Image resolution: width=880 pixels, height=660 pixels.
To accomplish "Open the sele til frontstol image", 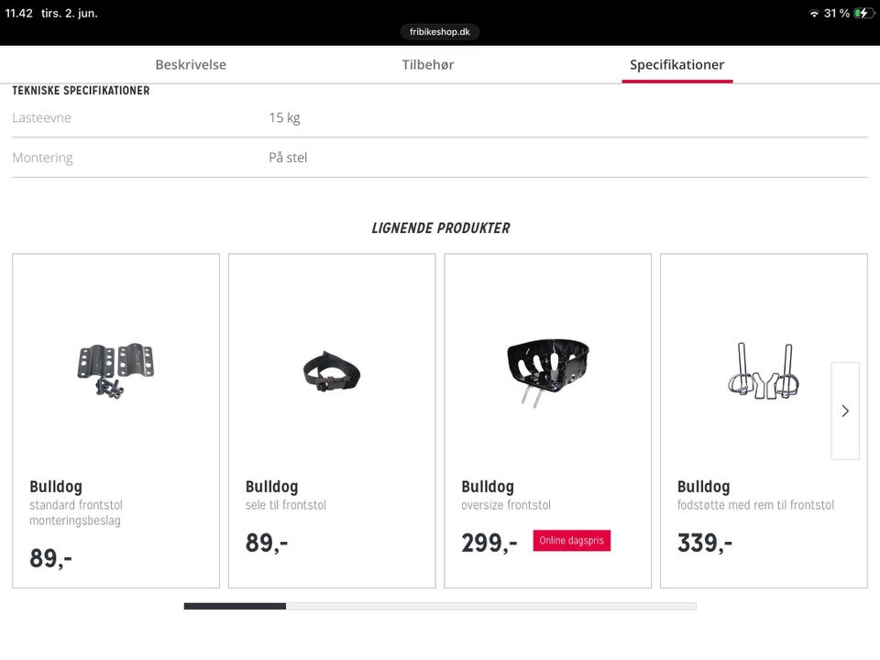I will point(332,371).
